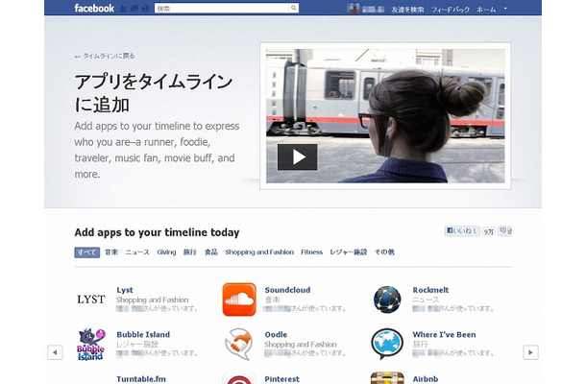Select the その他 category tab

coord(384,252)
